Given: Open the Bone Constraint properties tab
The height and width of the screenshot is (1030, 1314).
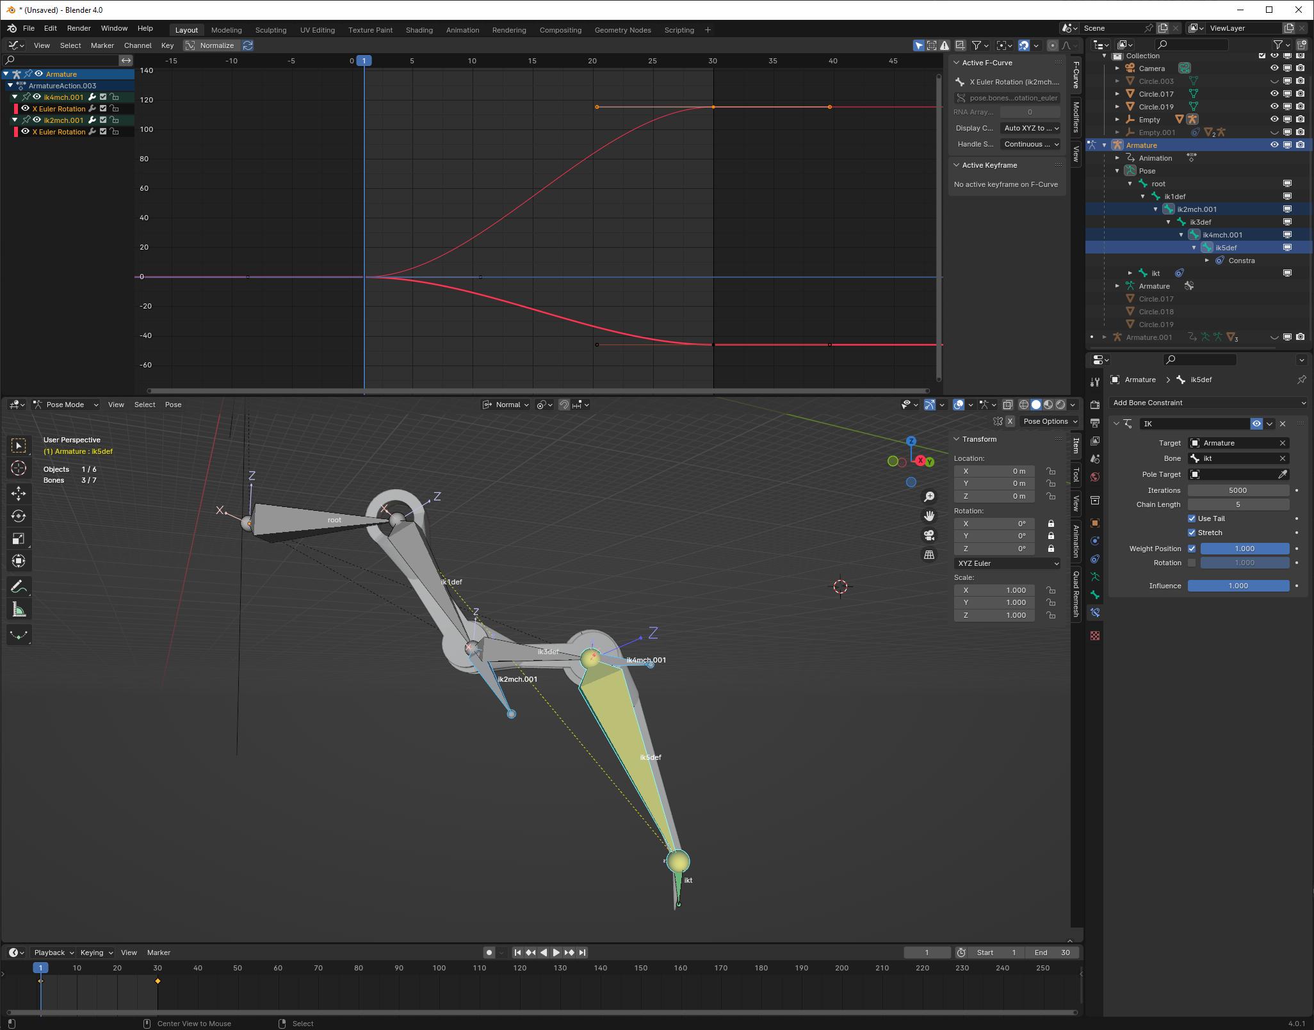Looking at the screenshot, I should [1095, 613].
